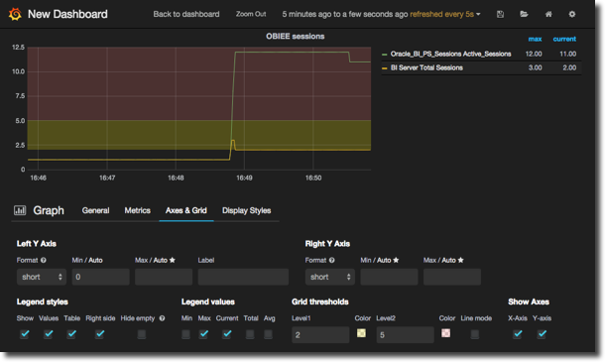Image resolution: width=605 pixels, height=362 pixels.
Task: Click the Left Y Axis Max input field
Action: point(164,277)
